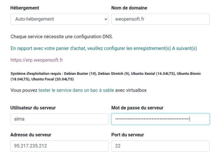The width and height of the screenshot is (220, 155).
Task: Click into the Mot de passe du serveur field
Action: 160,119
